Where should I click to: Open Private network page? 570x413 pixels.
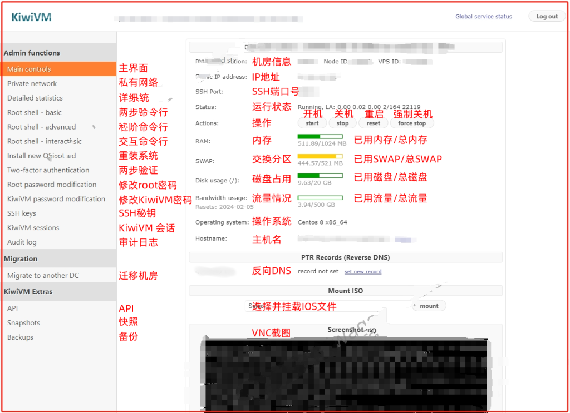[x=32, y=84]
